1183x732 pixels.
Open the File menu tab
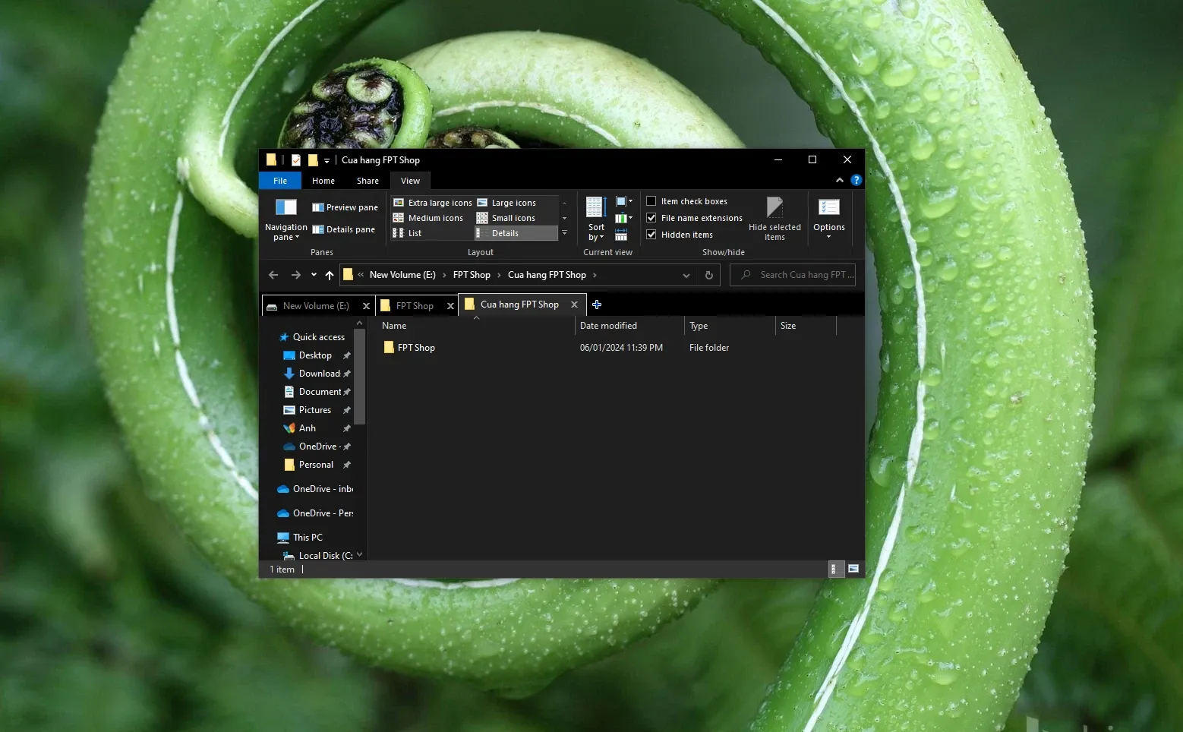pos(280,181)
